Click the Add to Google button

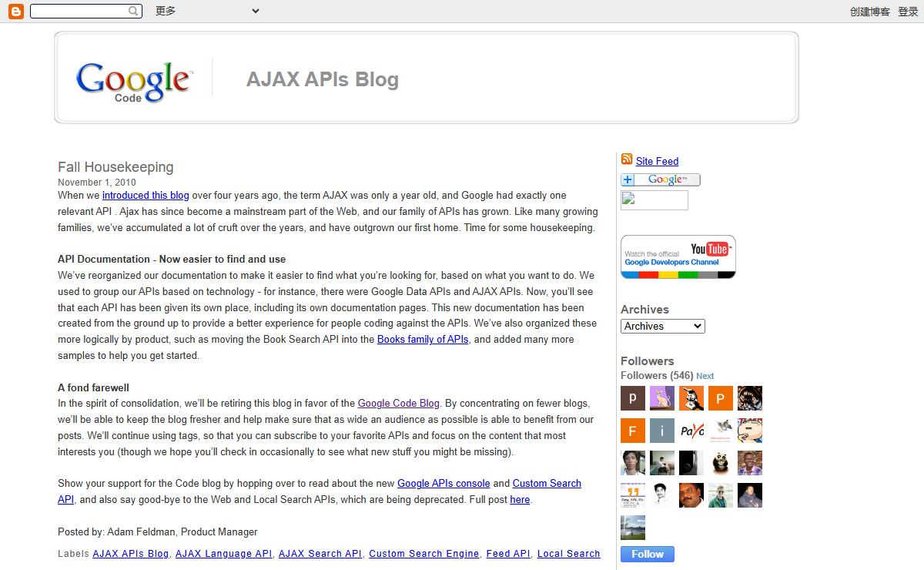[661, 179]
